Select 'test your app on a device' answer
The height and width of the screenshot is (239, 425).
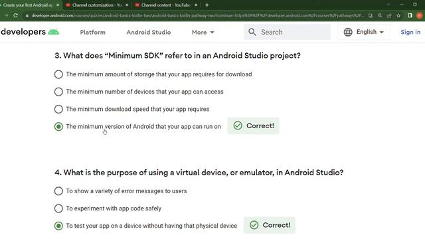coord(58,226)
